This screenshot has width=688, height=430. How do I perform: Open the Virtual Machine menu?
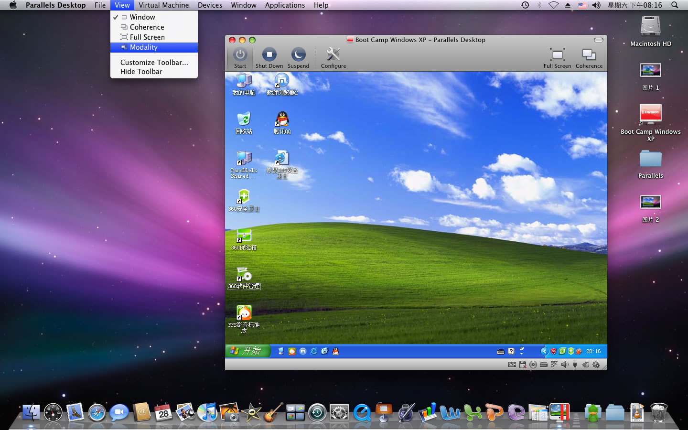coord(164,5)
